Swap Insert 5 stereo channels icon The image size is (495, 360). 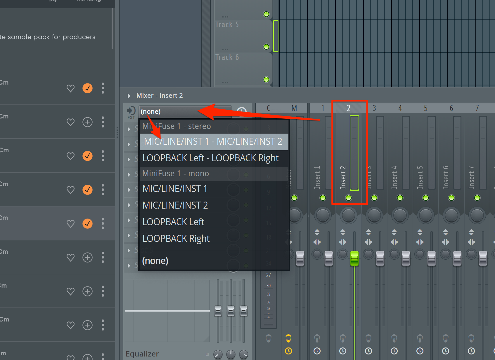click(x=420, y=242)
